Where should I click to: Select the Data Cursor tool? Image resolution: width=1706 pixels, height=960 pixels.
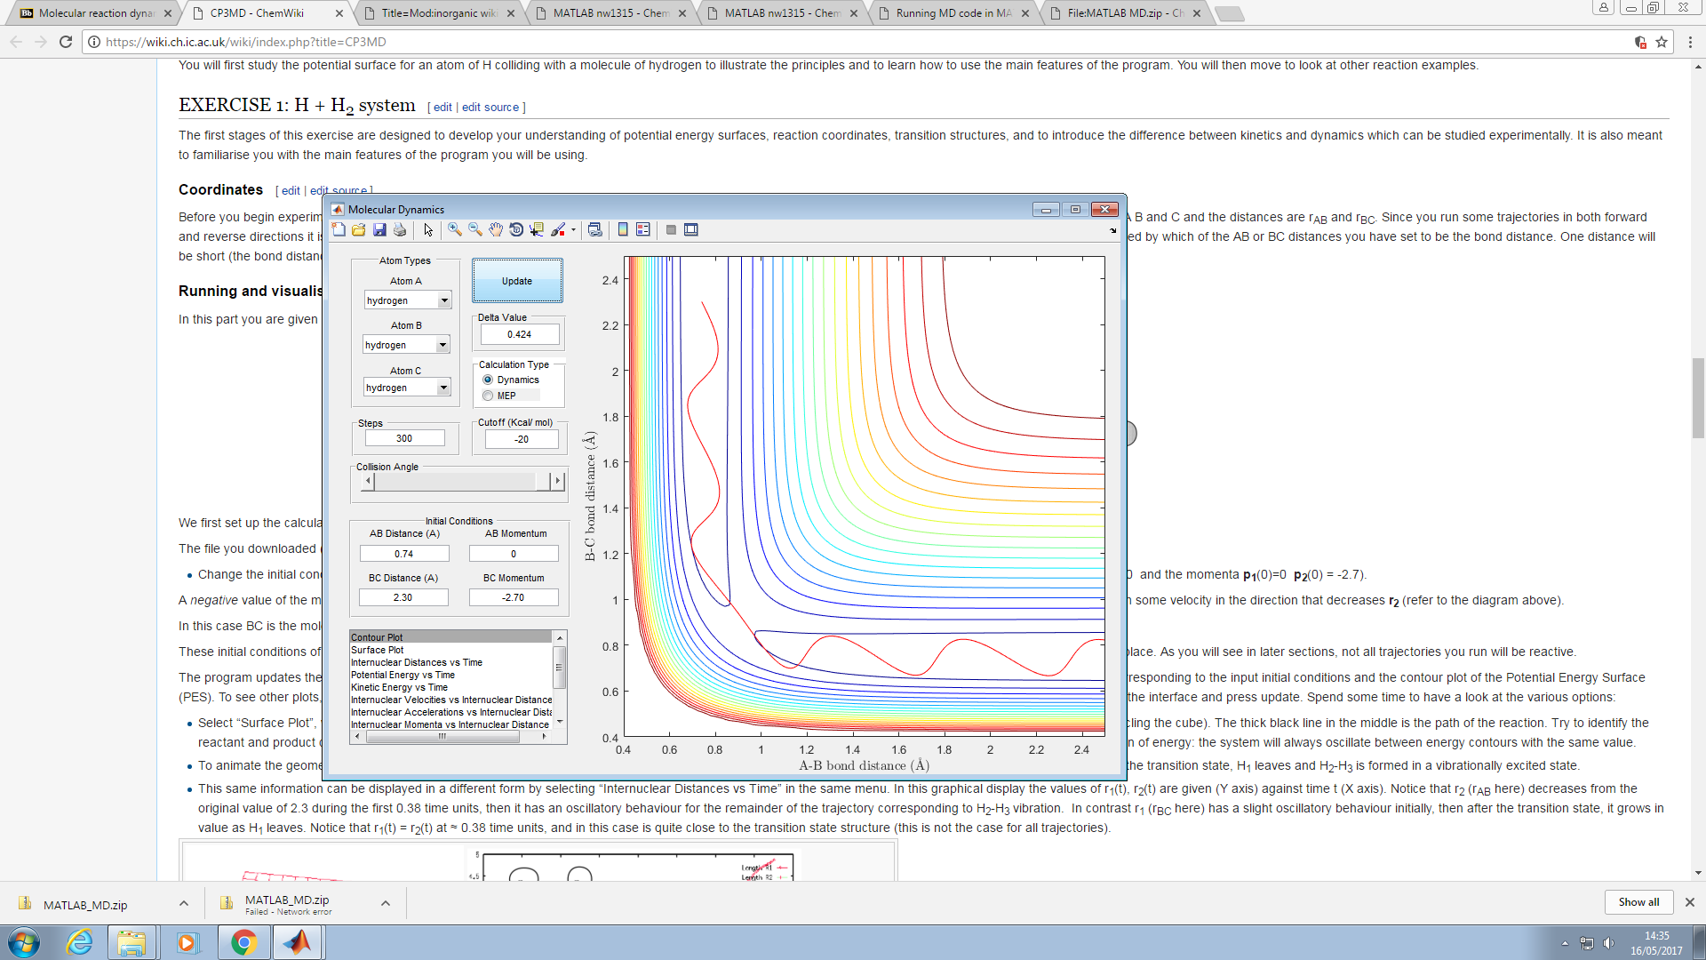pos(537,230)
